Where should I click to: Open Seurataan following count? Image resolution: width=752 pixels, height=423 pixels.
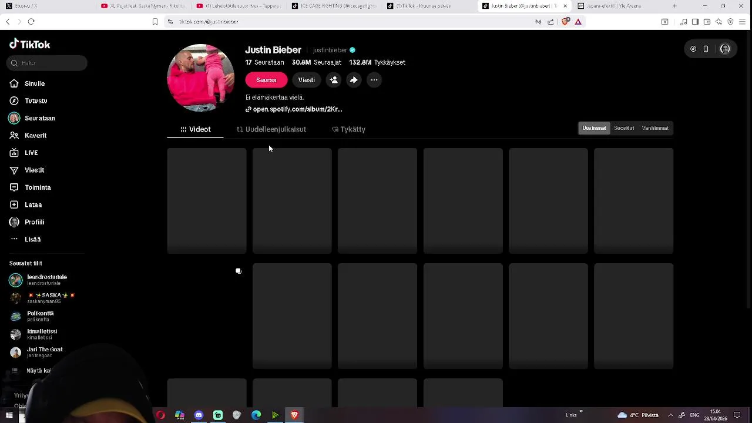tap(264, 62)
